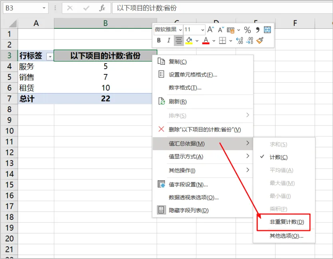Select the format painter brush icon

point(260,40)
